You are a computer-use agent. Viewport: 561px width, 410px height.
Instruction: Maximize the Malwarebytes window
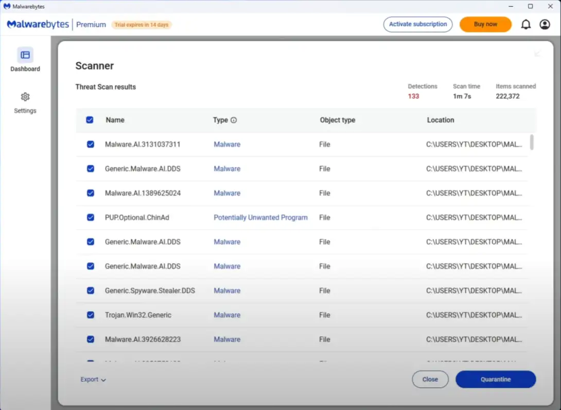(530, 6)
